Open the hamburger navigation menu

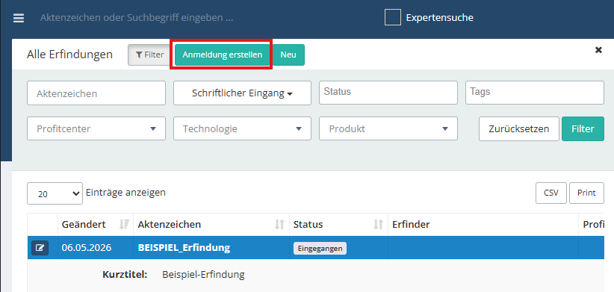(19, 19)
